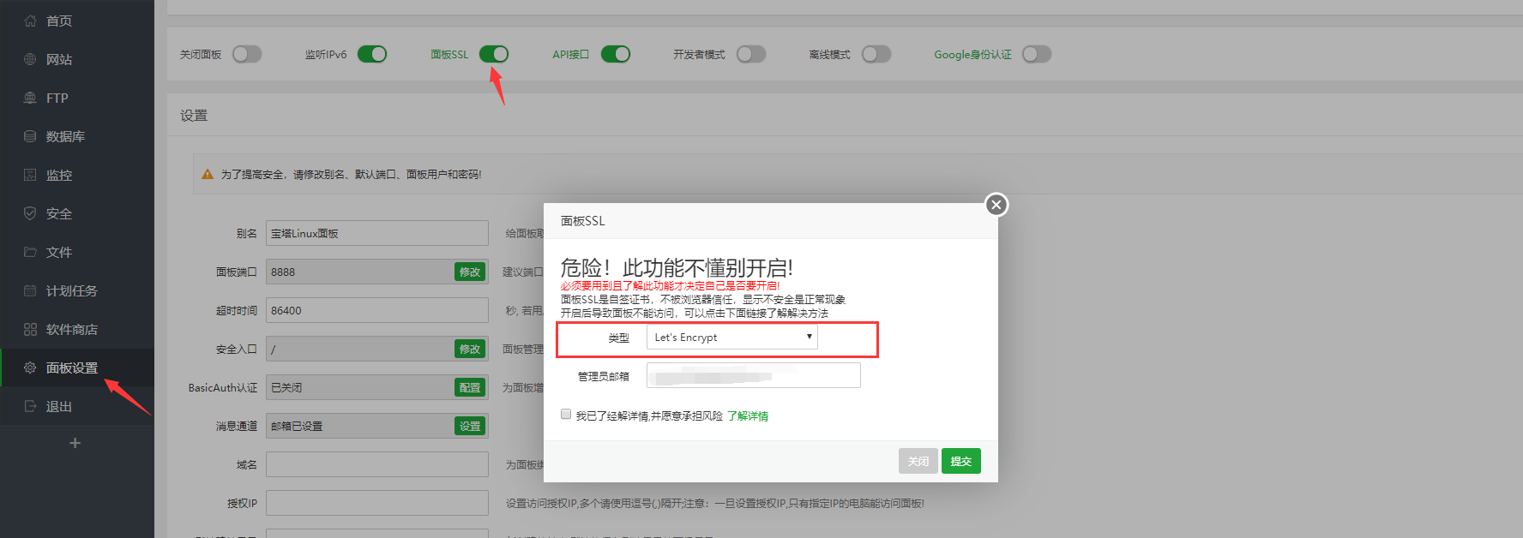1523x538 pixels.
Task: Click the 超时时间 input field
Action: point(377,310)
